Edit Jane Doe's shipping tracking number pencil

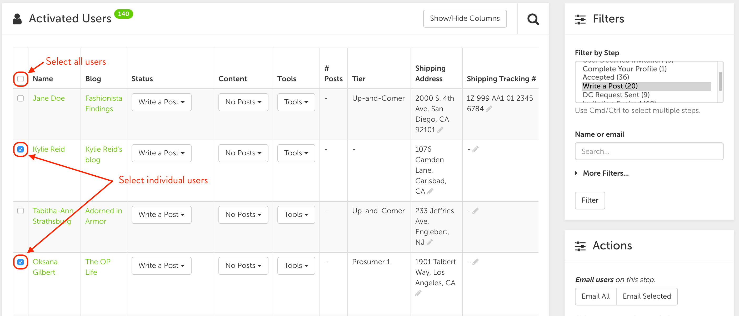[489, 109]
